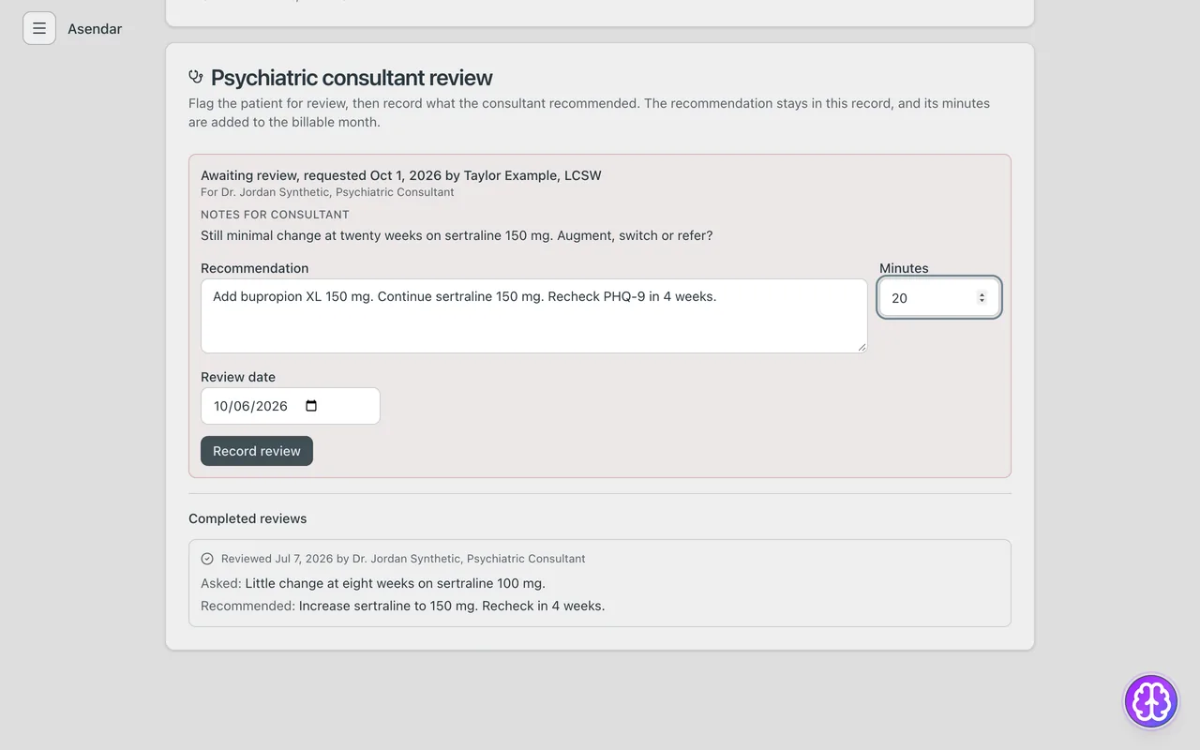
Task: Click the NOTES FOR CONSULTANT label
Action: [x=275, y=215]
